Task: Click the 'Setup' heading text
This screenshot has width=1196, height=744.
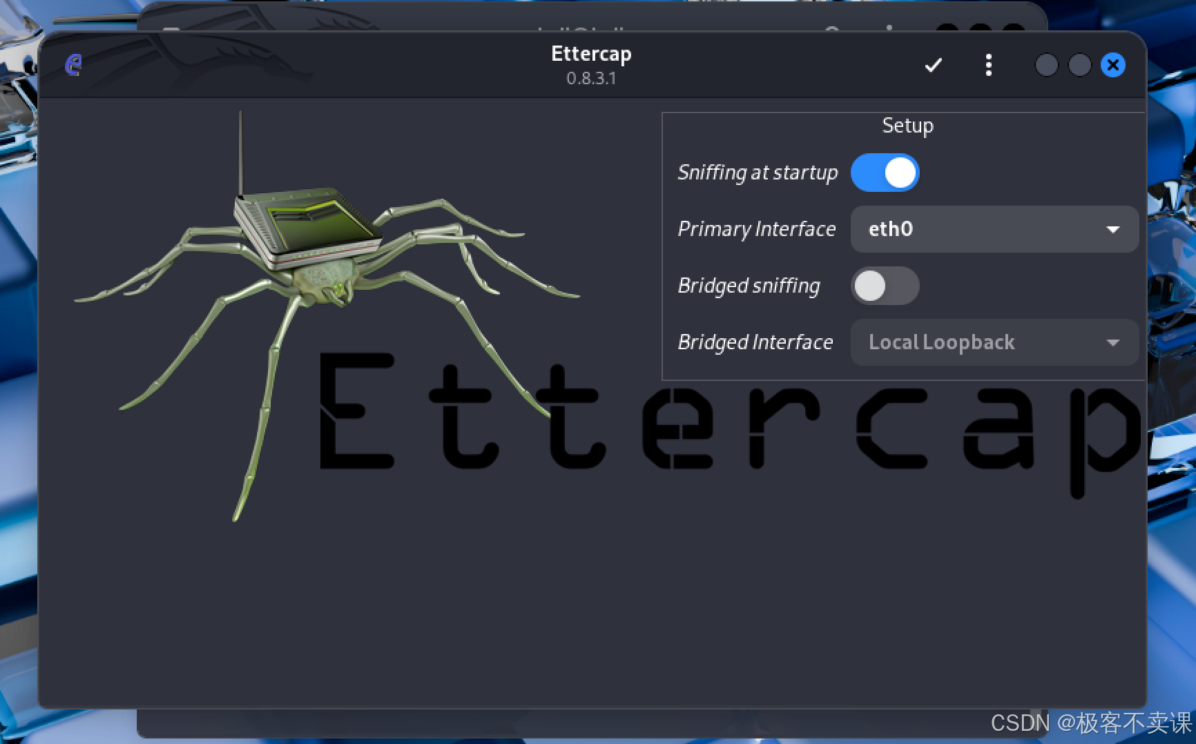Action: click(907, 126)
